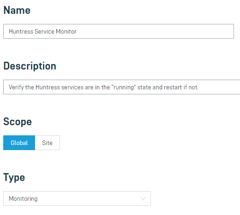Click the word Service in Name field
This screenshot has height=215, width=240.
44,31
